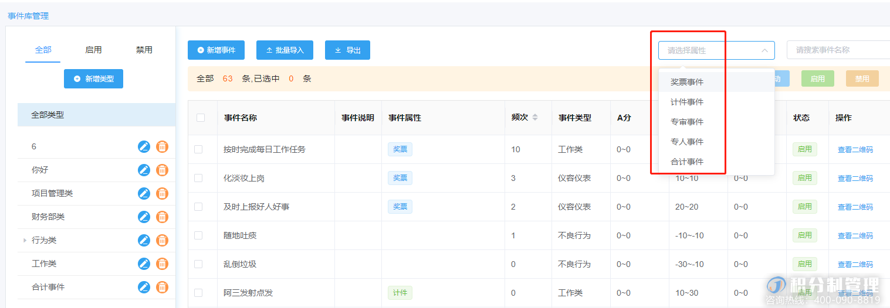Switch to the 启用 tab
The height and width of the screenshot is (308, 890).
[93, 50]
